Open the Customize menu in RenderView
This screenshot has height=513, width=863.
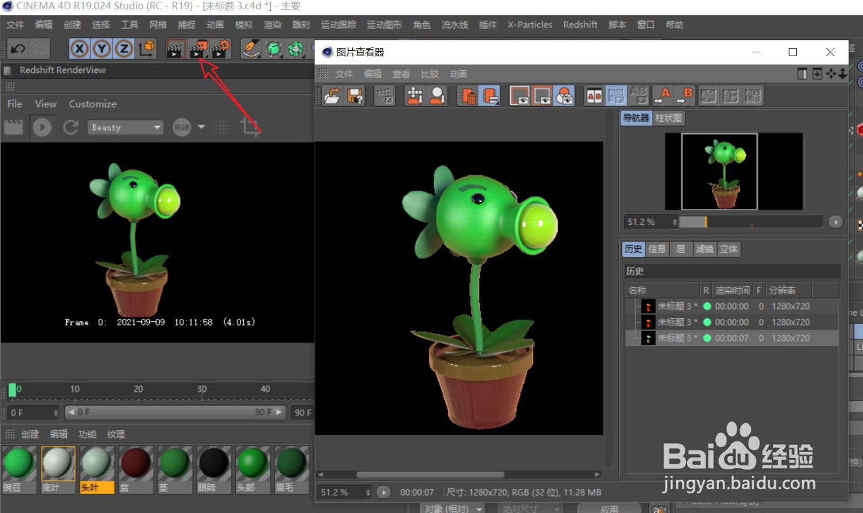pos(93,104)
